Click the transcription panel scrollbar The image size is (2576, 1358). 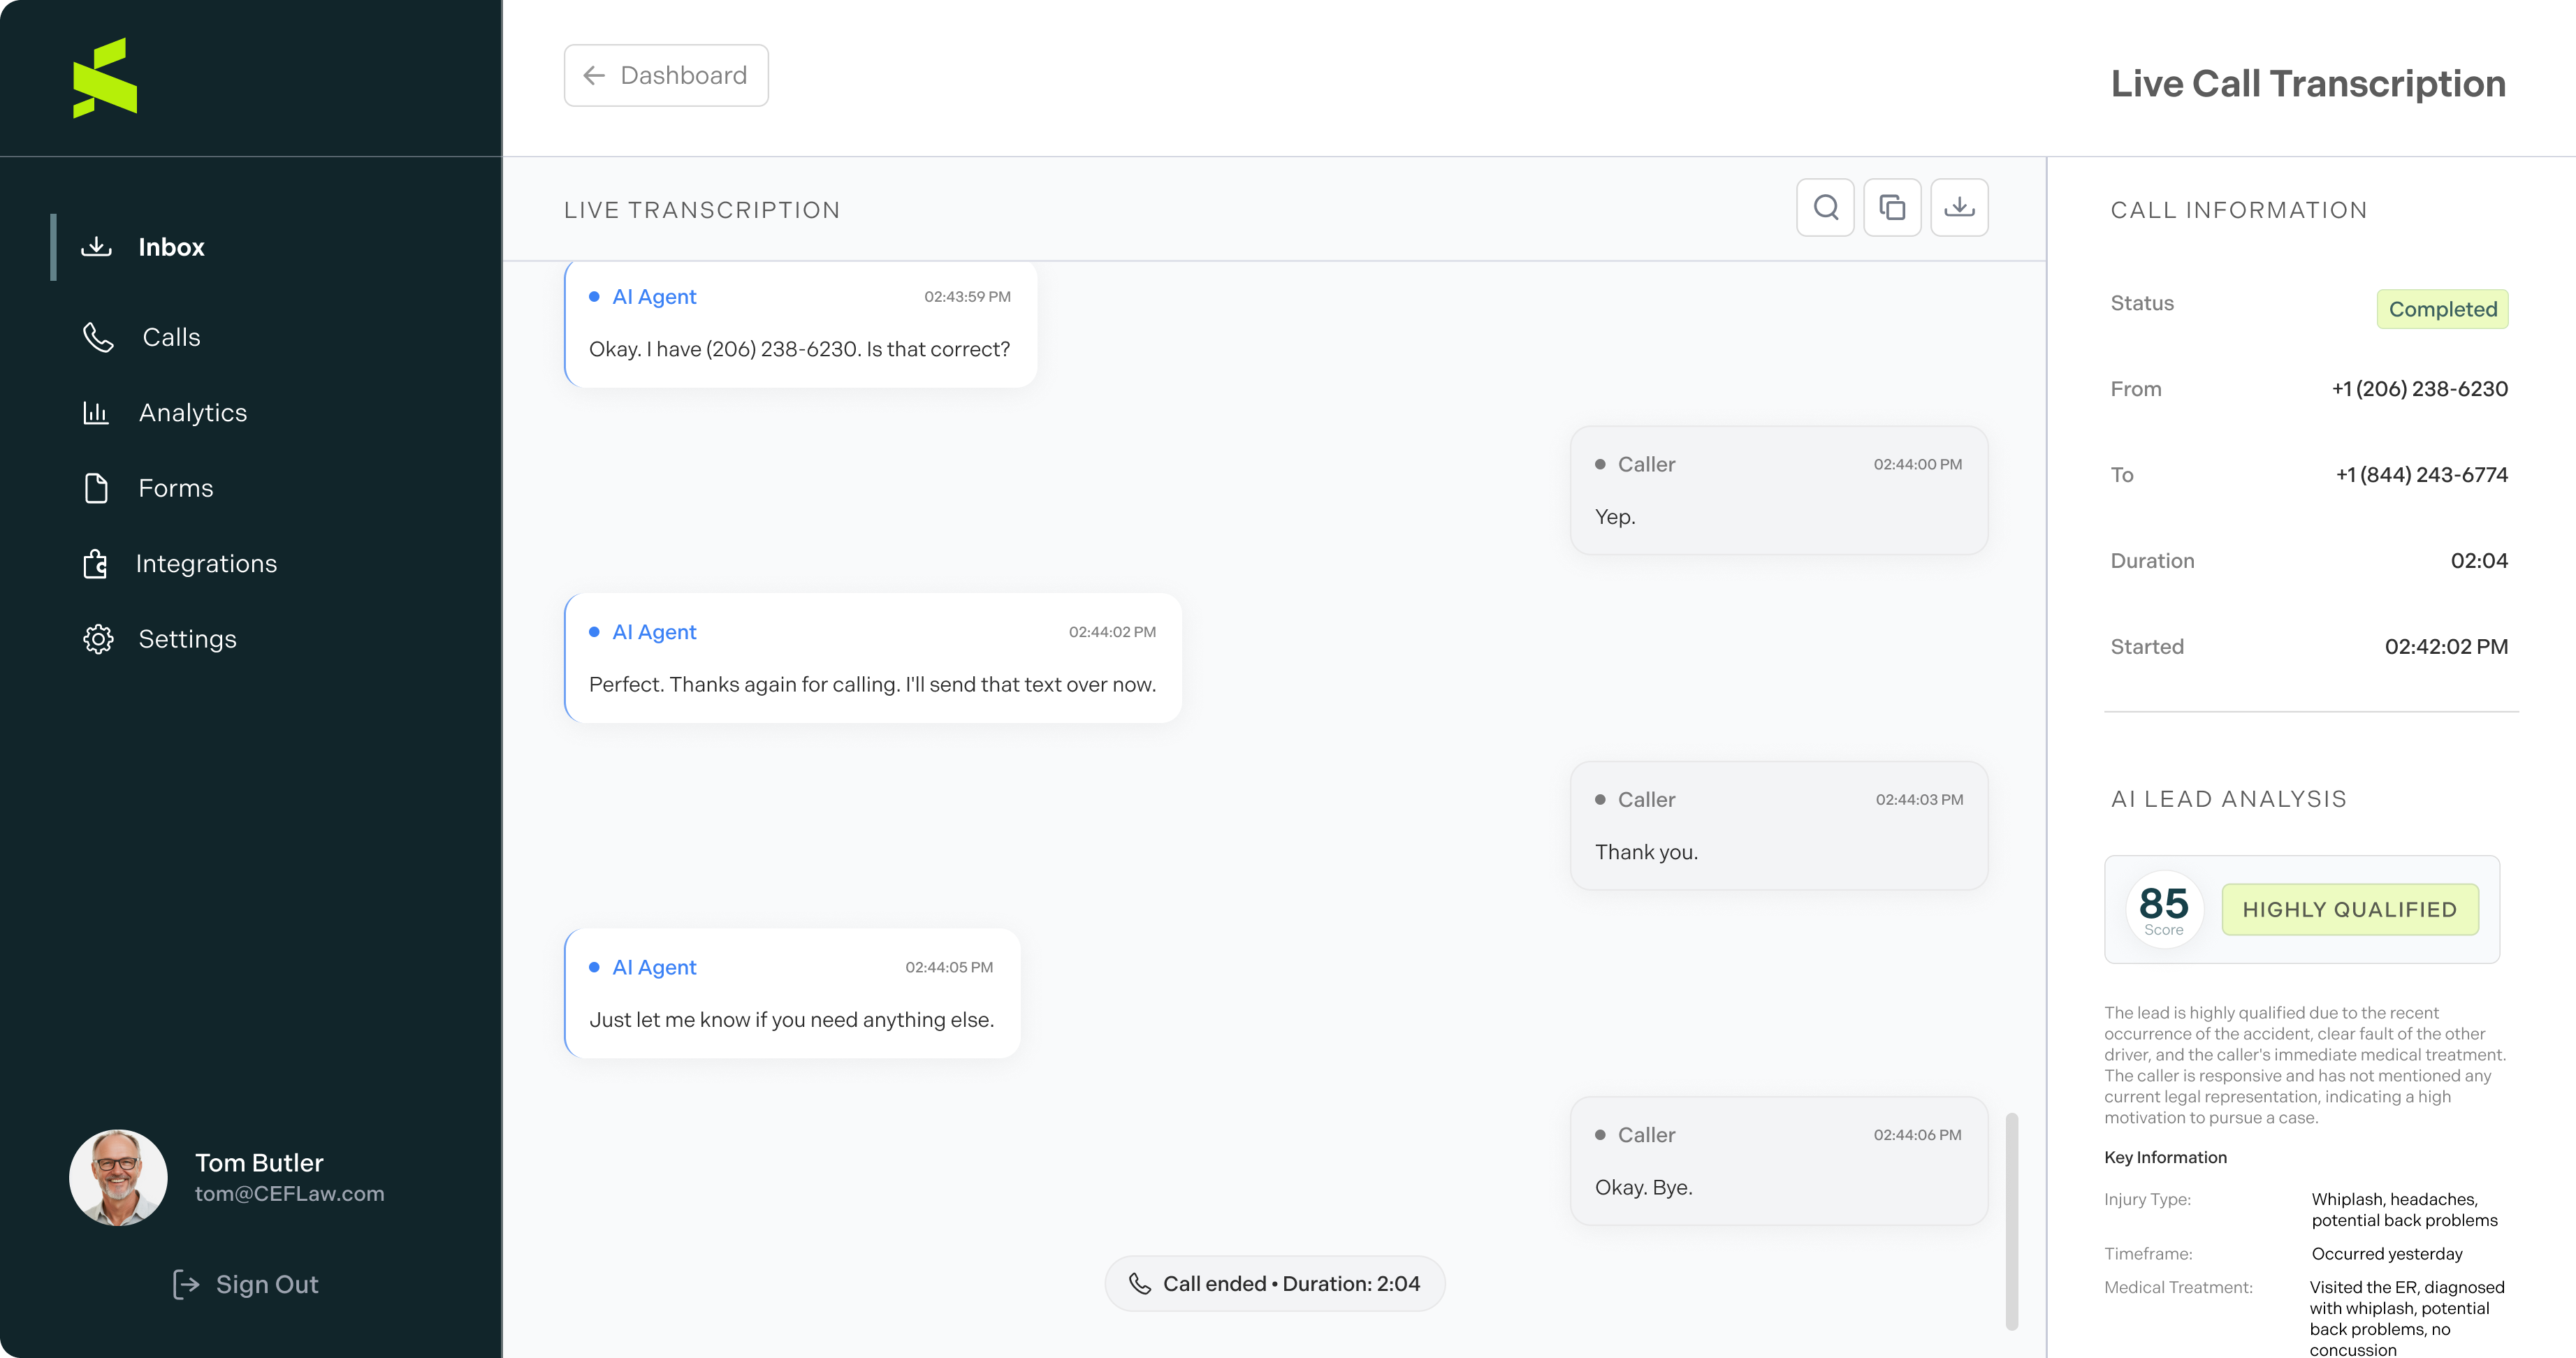click(2012, 1220)
